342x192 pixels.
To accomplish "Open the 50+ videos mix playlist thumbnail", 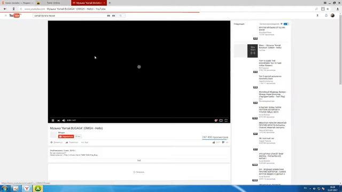I will (x=246, y=51).
